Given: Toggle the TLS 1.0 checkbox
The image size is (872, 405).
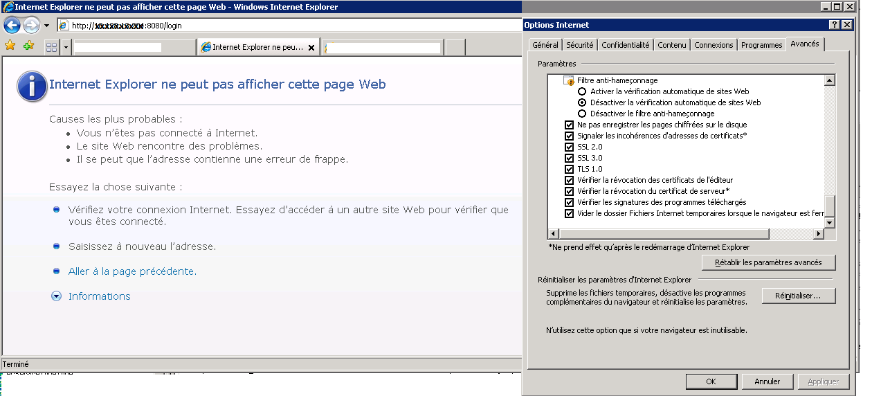Looking at the screenshot, I should click(x=570, y=169).
